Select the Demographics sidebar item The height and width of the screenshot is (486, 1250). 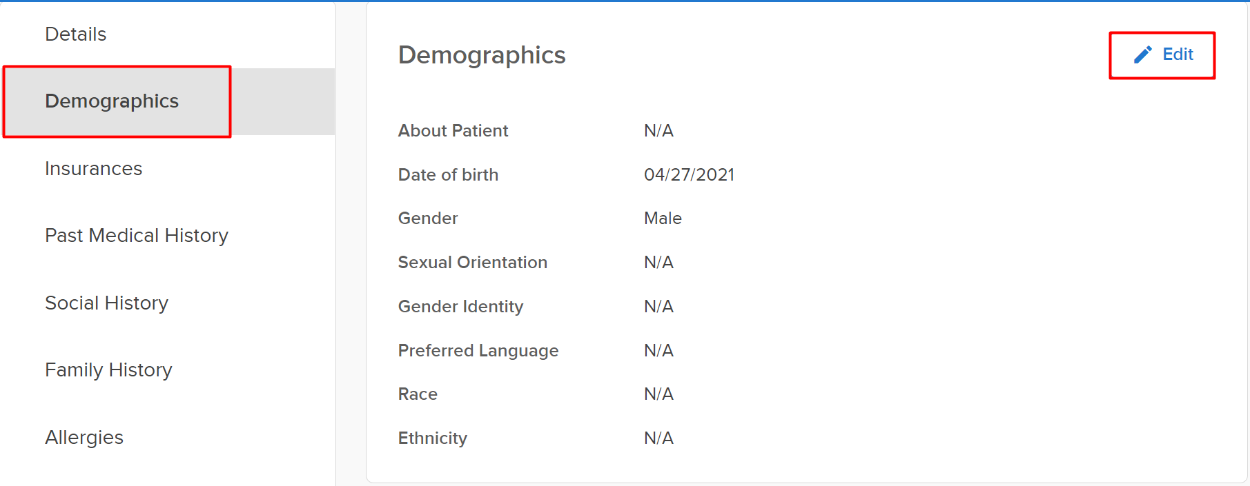112,101
